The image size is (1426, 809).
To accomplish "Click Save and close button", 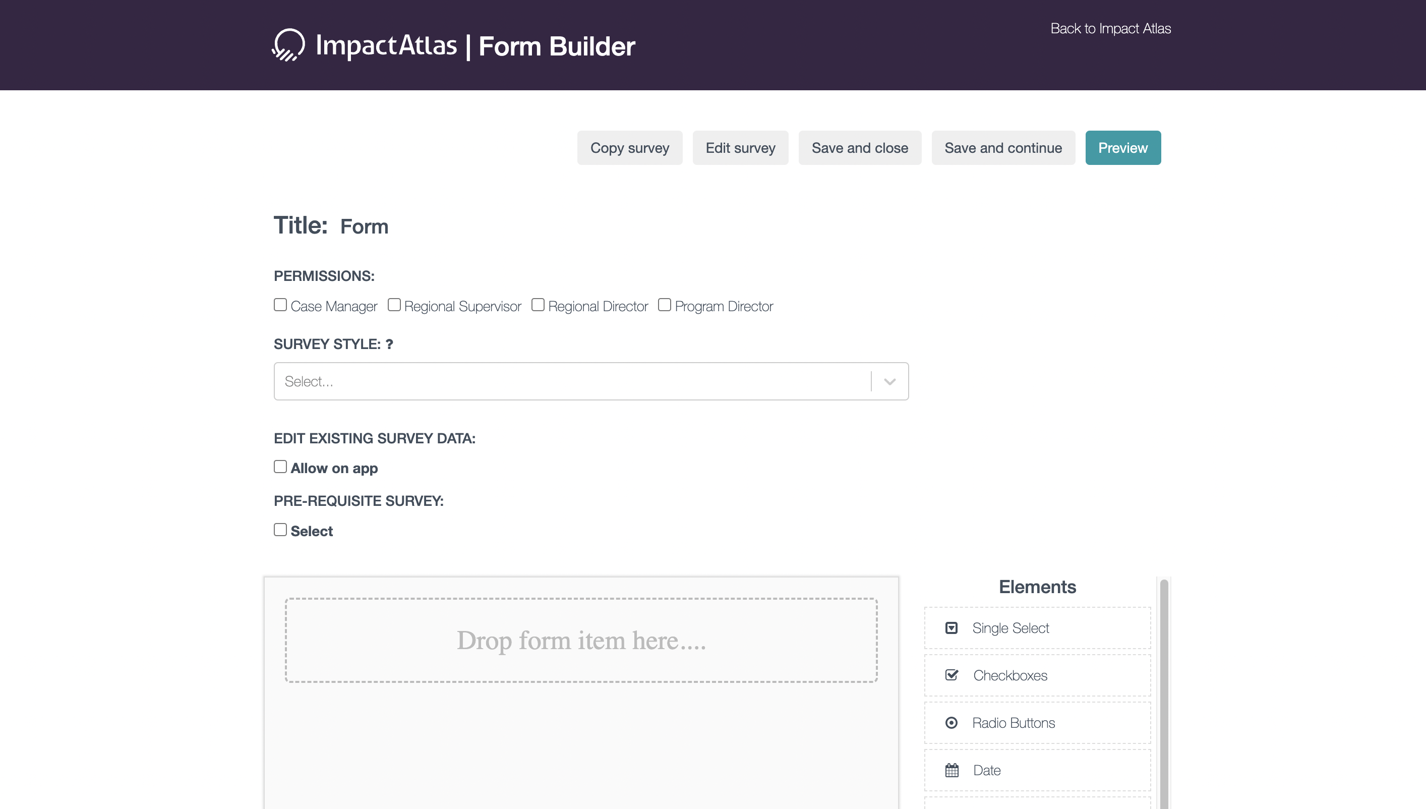I will (859, 148).
